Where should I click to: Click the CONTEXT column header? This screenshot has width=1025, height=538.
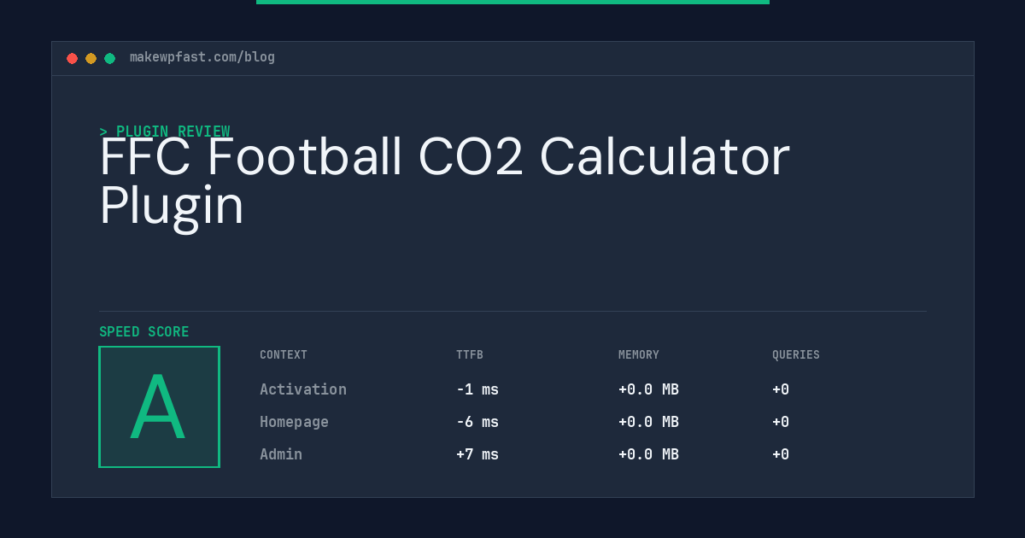284,355
